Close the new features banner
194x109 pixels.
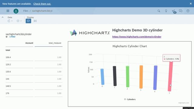191,4
